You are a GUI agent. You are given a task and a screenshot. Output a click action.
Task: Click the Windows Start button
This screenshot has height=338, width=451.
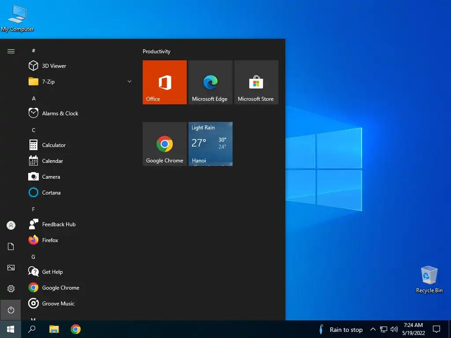(11, 329)
